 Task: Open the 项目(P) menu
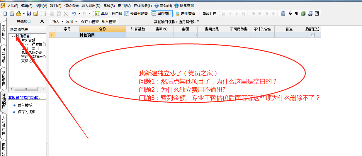pyautogui.click(x=56, y=6)
